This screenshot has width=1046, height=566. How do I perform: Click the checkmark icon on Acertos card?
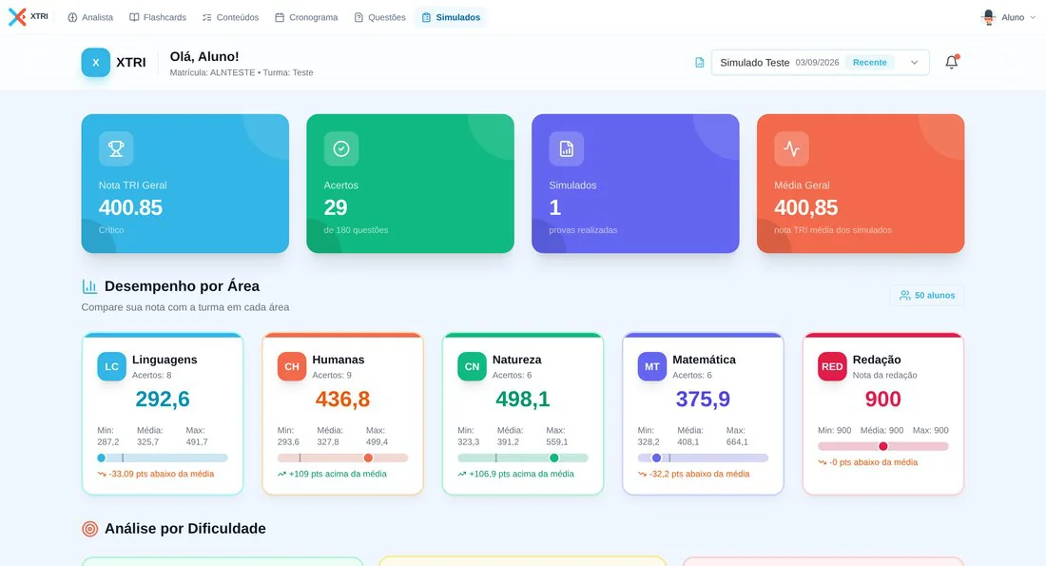click(x=340, y=148)
